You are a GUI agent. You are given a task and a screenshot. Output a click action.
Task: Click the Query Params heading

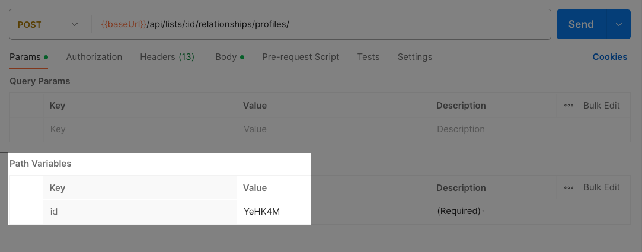coord(40,81)
